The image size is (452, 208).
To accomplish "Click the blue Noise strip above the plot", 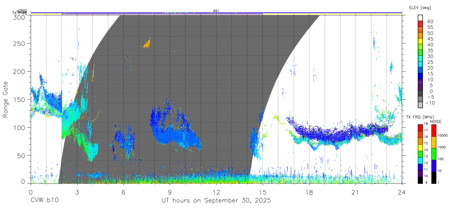I will tap(216, 12).
